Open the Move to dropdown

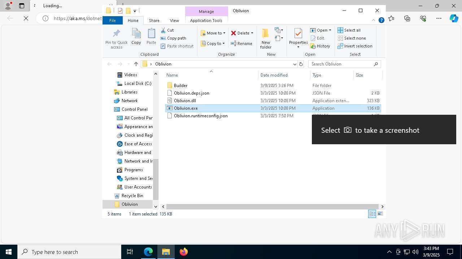pos(213,33)
